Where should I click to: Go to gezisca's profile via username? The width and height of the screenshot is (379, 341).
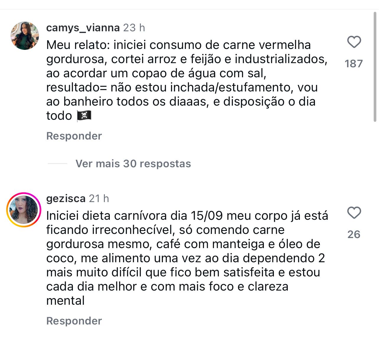66,199
